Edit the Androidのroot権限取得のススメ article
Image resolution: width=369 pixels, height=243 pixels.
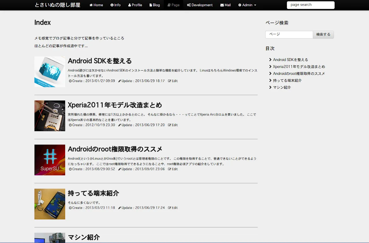[173, 169]
